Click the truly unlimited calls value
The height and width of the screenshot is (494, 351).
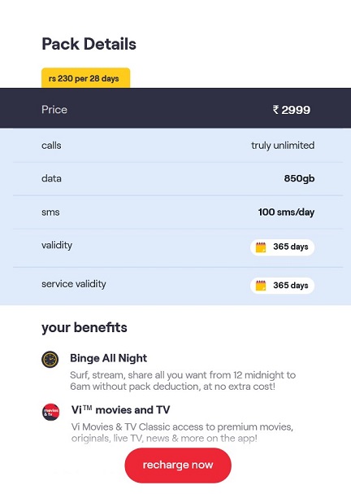pos(283,146)
